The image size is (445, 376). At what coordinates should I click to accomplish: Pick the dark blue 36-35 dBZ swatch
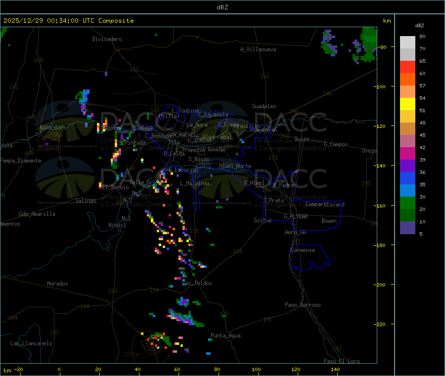[x=407, y=178]
